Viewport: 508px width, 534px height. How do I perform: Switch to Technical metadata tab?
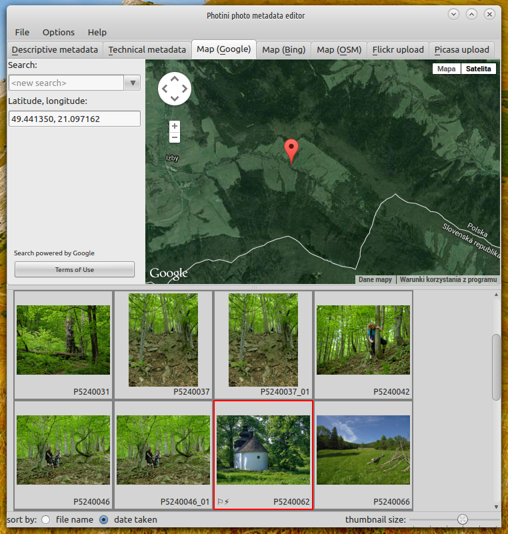point(147,50)
